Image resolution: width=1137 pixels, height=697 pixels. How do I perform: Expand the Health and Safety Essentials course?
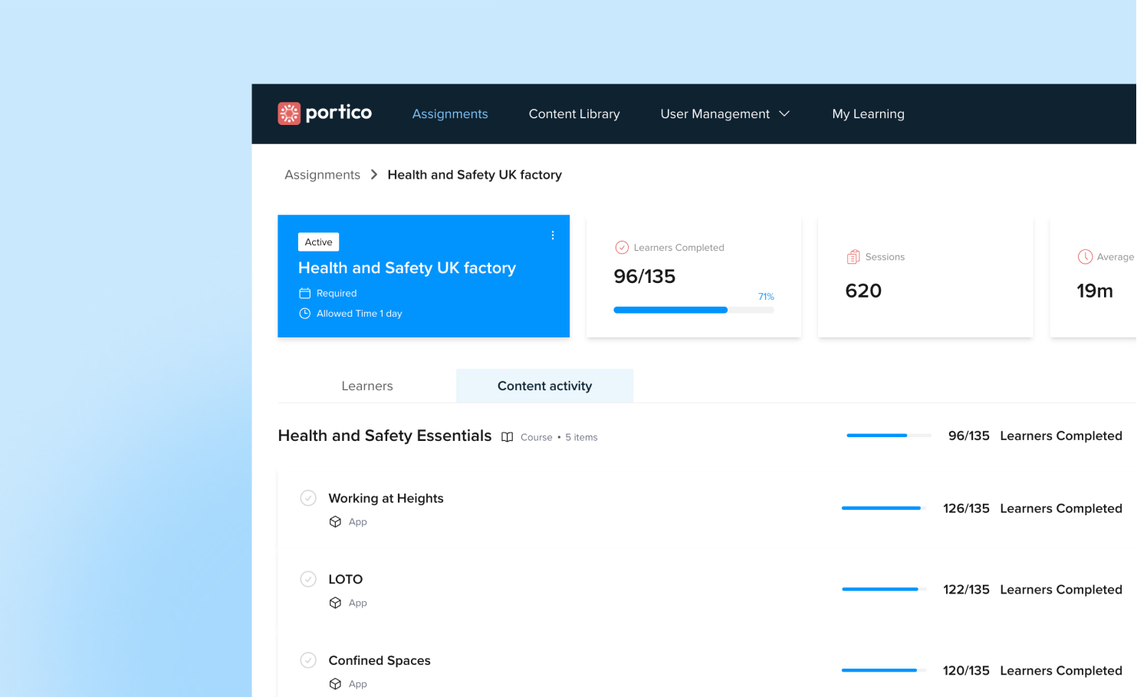pyautogui.click(x=384, y=436)
